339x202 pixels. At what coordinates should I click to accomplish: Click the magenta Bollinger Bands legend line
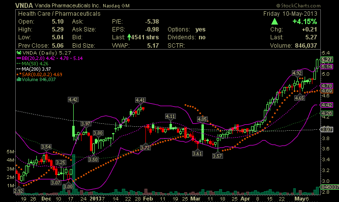click(x=20, y=58)
